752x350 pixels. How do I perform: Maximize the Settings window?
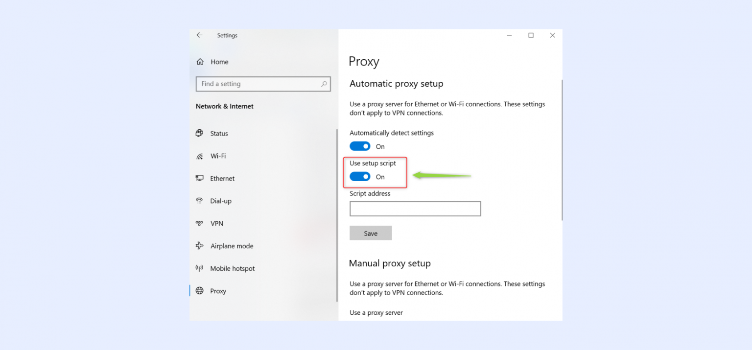pyautogui.click(x=531, y=35)
